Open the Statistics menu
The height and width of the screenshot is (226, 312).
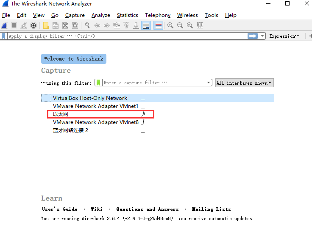tap(127, 15)
